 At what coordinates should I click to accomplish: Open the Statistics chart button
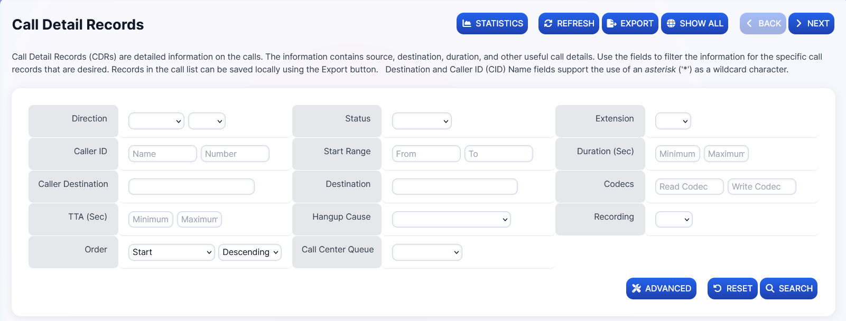492,24
